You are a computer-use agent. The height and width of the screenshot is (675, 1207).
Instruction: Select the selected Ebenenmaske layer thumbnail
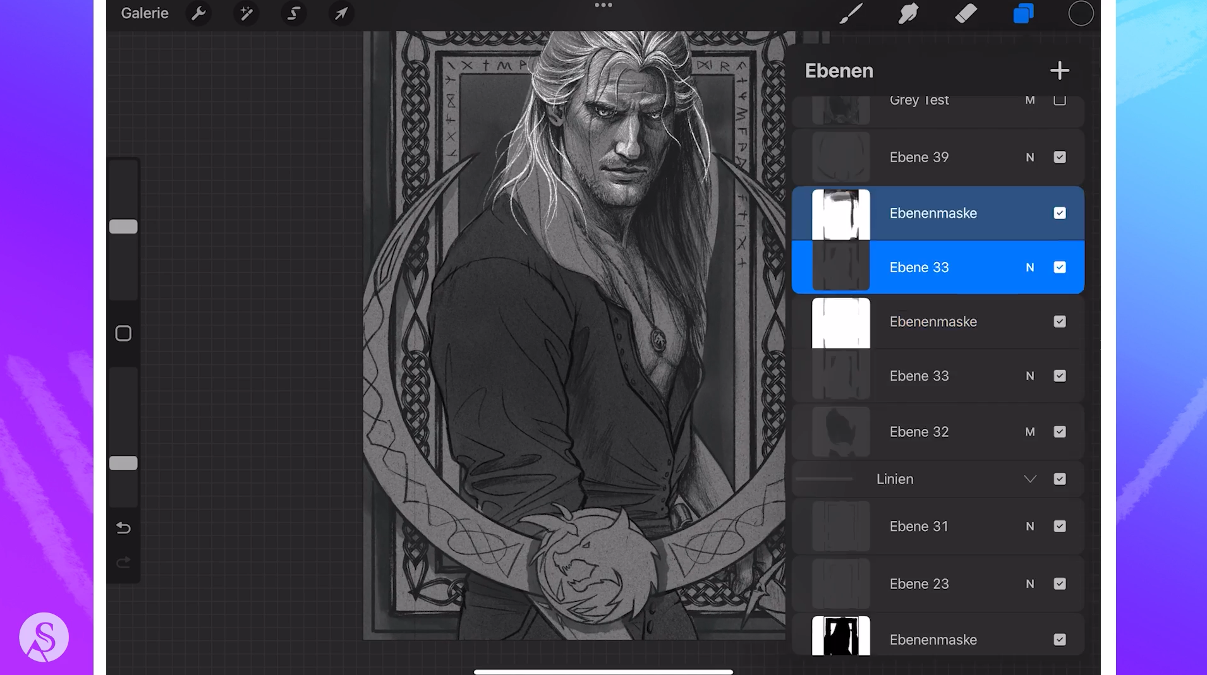click(840, 214)
